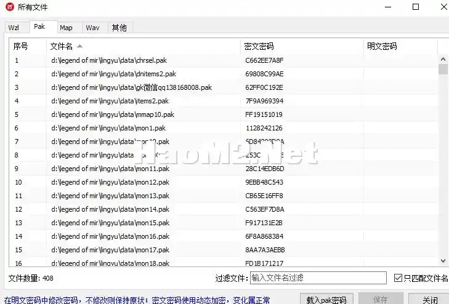Minimize the 所有文件 window
The height and width of the screenshot is (304, 449).
pyautogui.click(x=388, y=7)
